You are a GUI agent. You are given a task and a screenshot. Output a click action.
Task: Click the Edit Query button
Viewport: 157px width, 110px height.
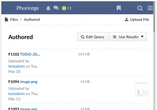tap(93, 37)
